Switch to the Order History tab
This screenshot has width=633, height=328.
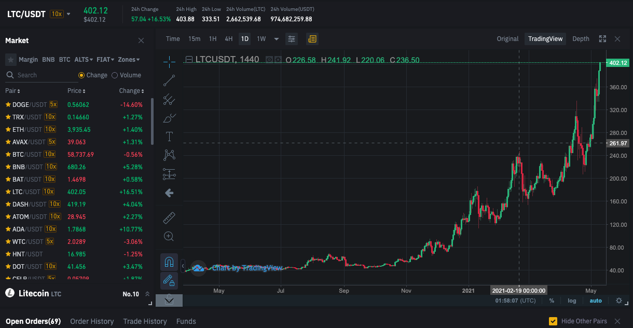point(92,321)
